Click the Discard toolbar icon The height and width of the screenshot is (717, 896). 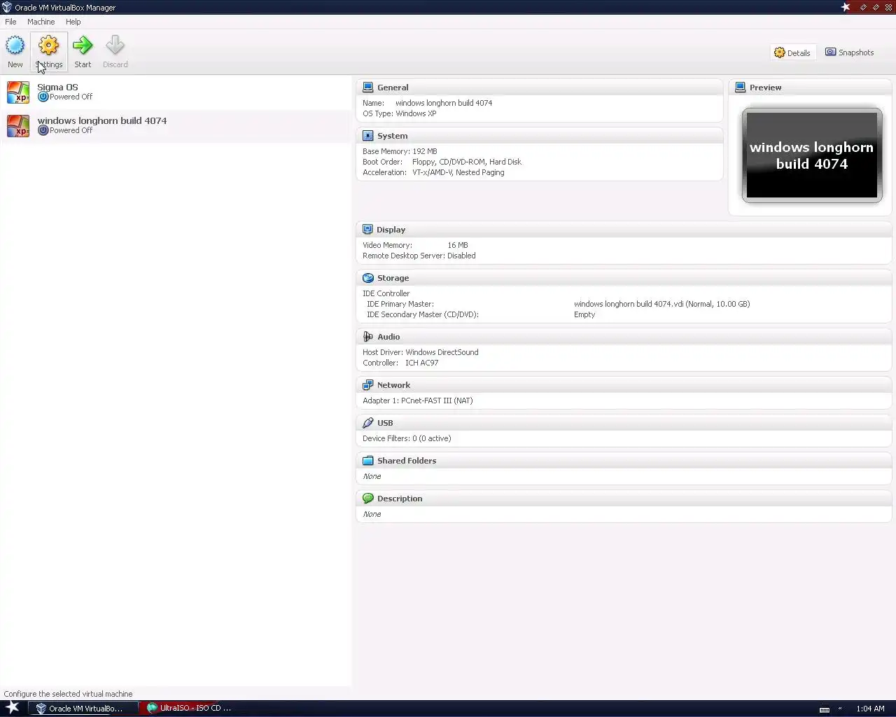(x=115, y=46)
